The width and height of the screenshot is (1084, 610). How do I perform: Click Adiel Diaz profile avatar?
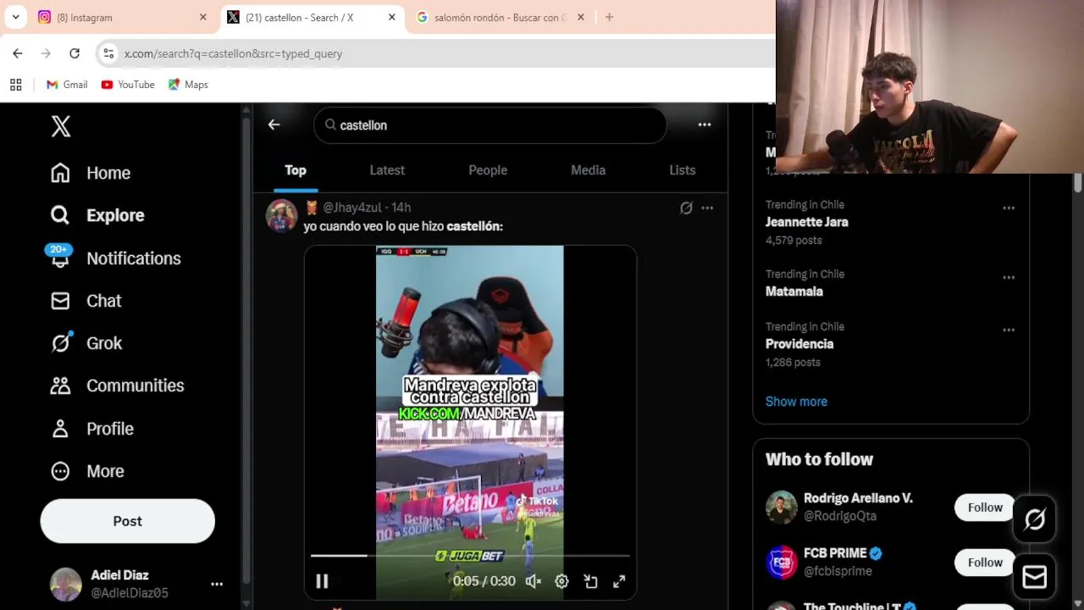click(65, 584)
